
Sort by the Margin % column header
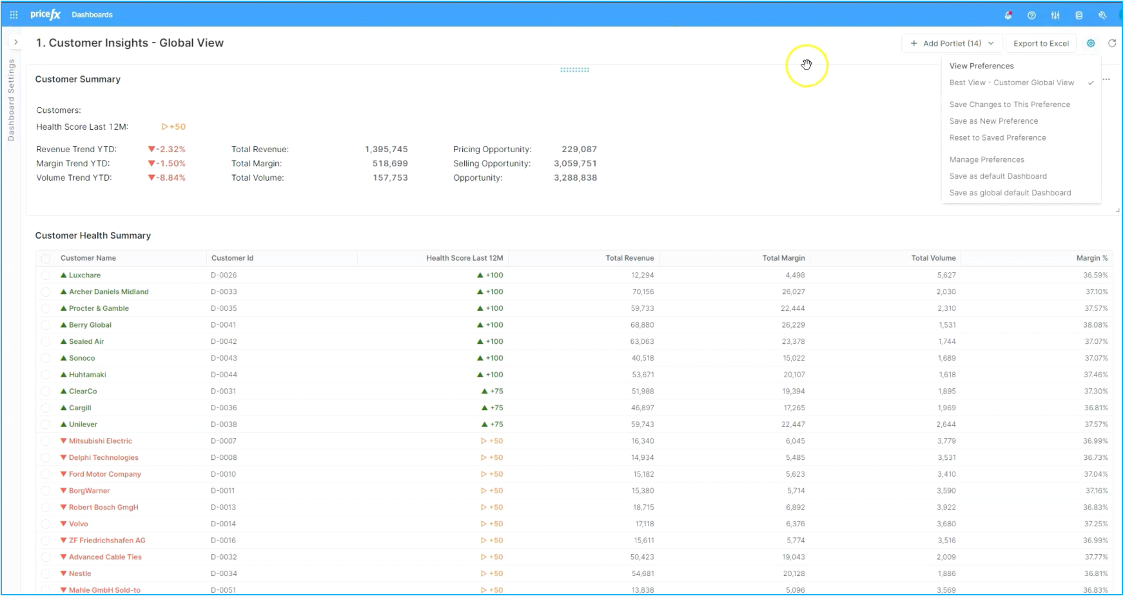pyautogui.click(x=1092, y=258)
